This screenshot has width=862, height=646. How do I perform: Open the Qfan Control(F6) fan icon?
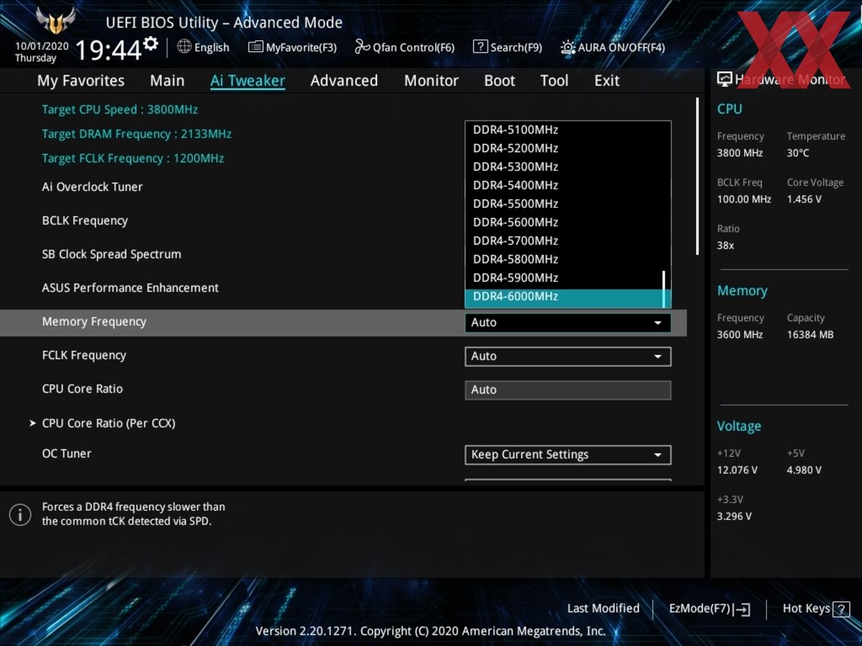362,46
